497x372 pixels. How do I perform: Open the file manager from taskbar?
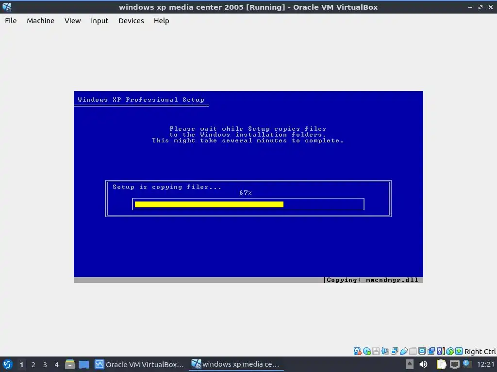click(x=70, y=364)
